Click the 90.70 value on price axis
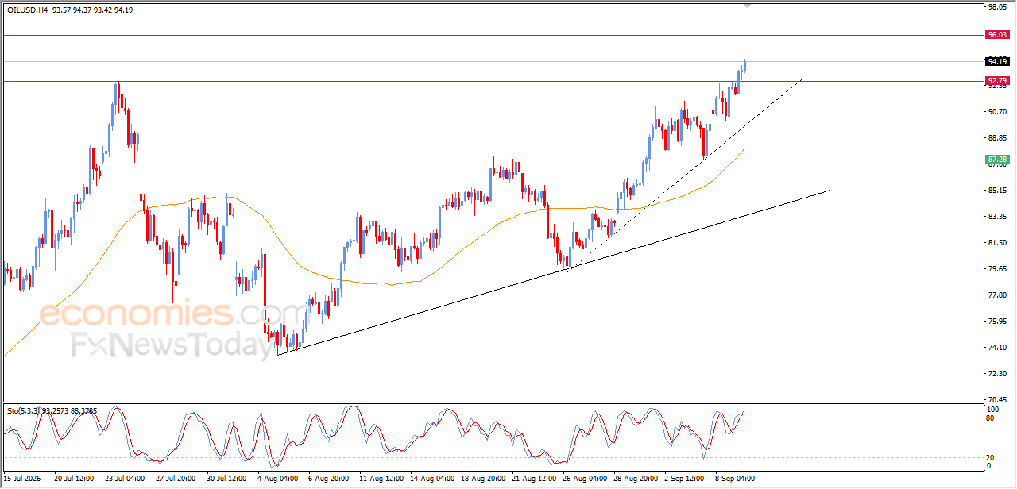The height and width of the screenshot is (489, 1017). (x=997, y=112)
